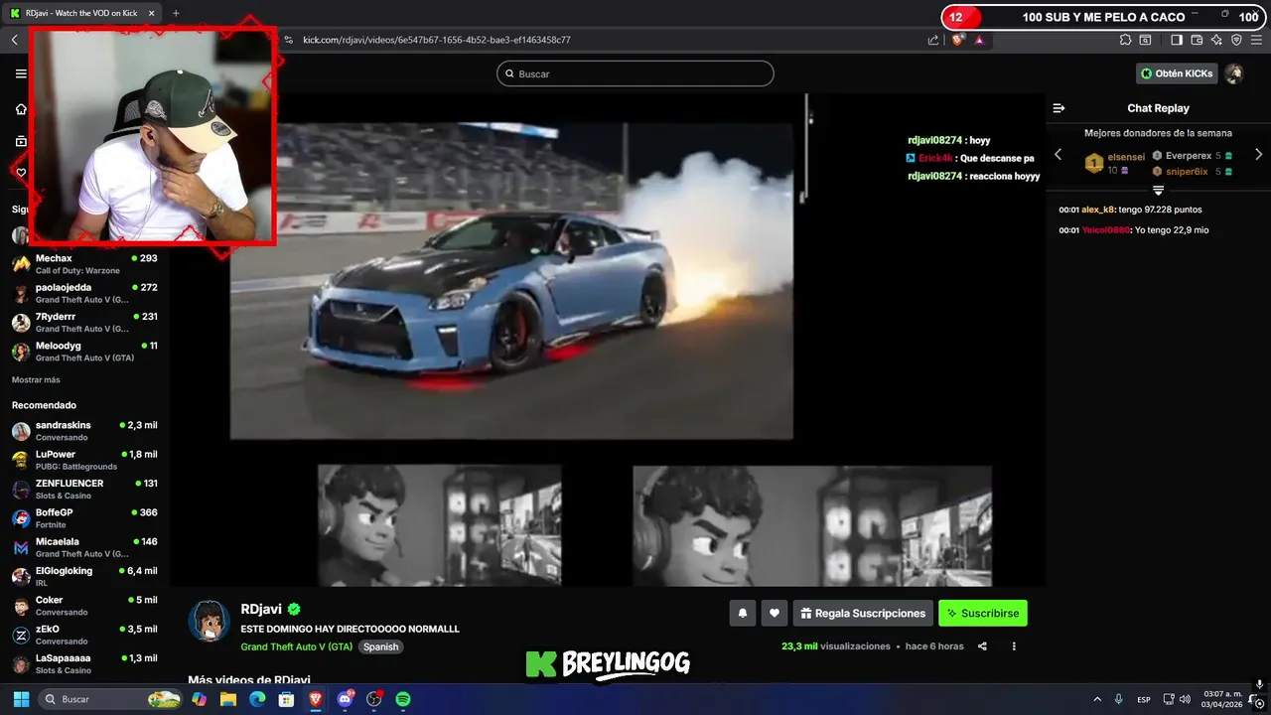This screenshot has height=715, width=1271.
Task: Open Discord from the taskbar
Action: (345, 699)
